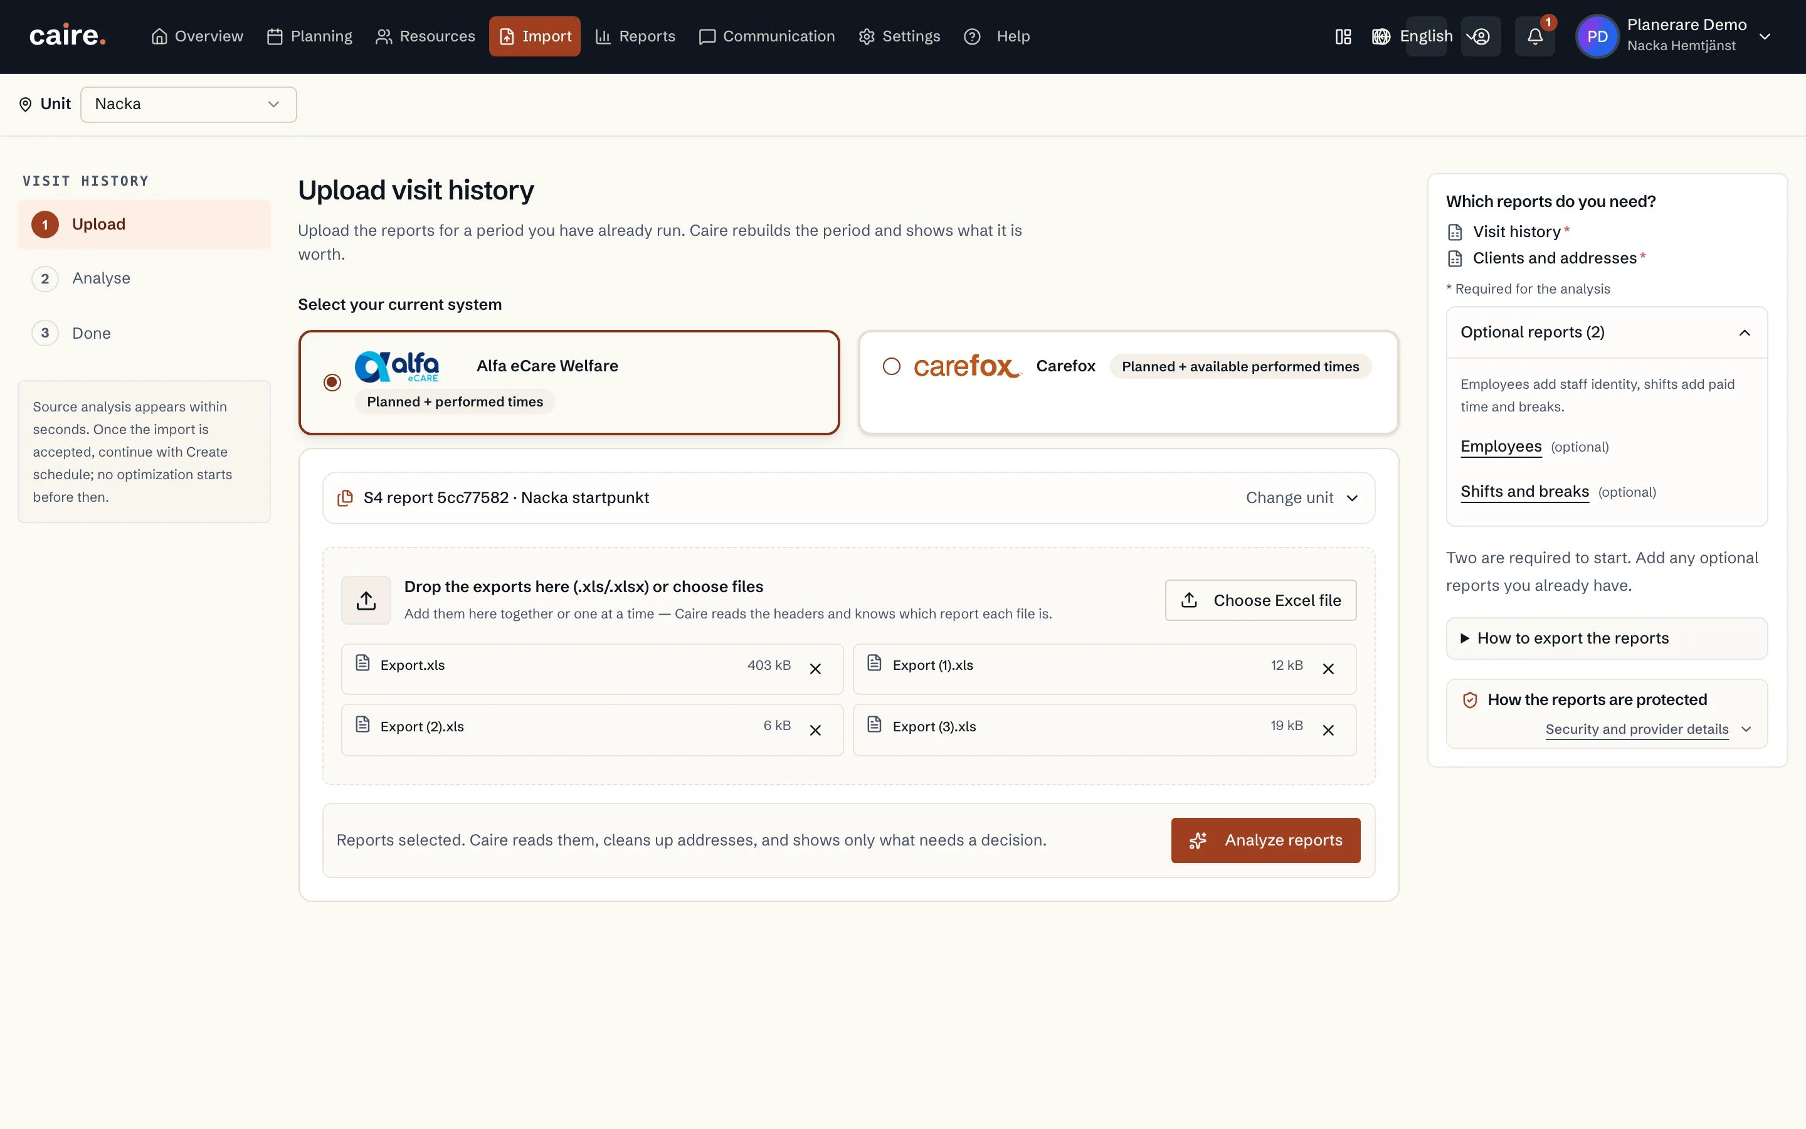1806x1129 pixels.
Task: Expand Security and provider details
Action: (1648, 729)
